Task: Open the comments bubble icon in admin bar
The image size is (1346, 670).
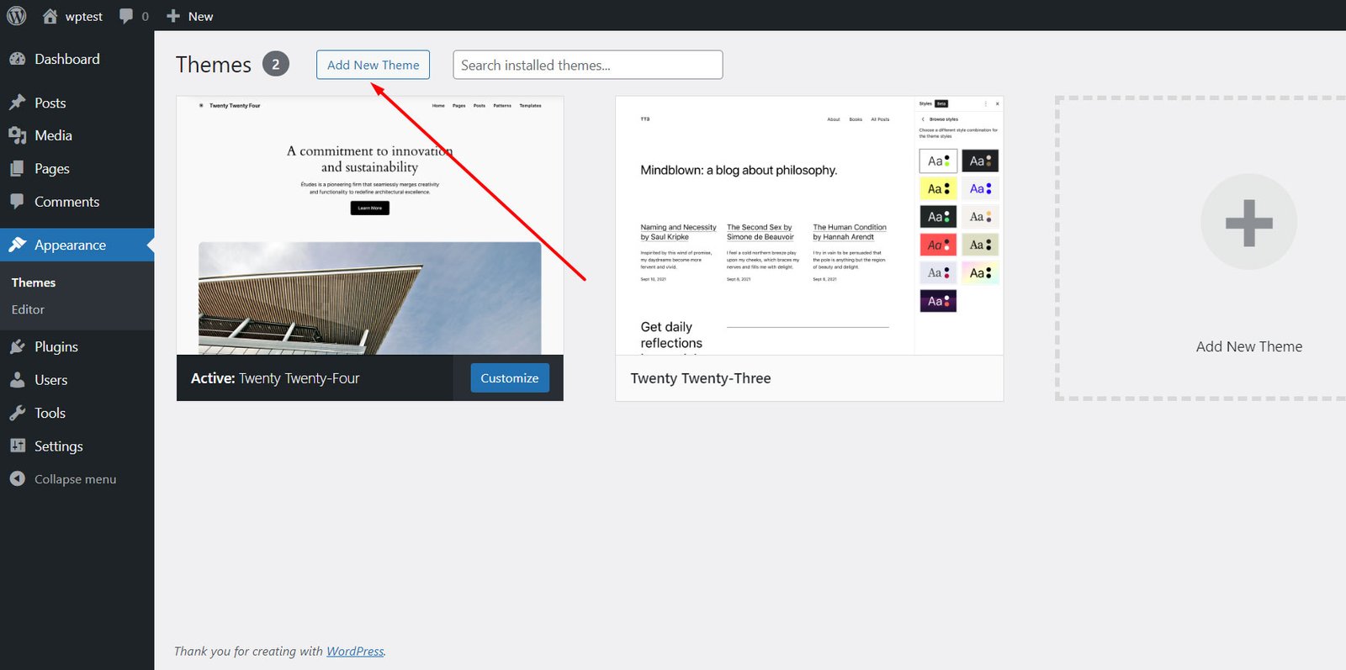Action: tap(126, 16)
